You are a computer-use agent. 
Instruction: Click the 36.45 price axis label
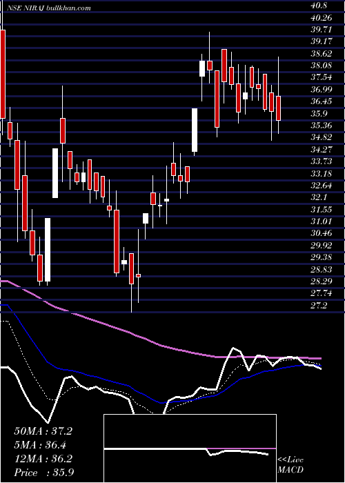point(322,101)
